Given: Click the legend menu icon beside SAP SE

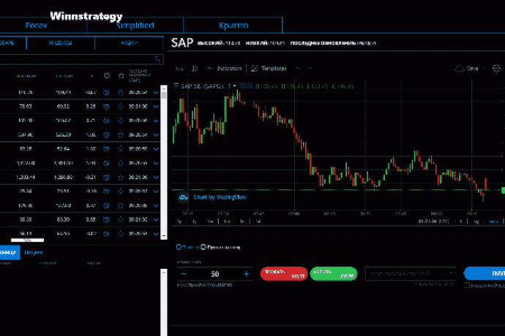Looking at the screenshot, I should coord(176,85).
